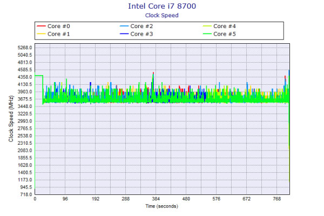
Task: Click the bright green Core #5 legend line
Action: tap(207, 33)
